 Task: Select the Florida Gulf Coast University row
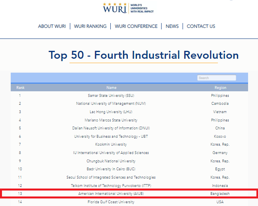112,202
